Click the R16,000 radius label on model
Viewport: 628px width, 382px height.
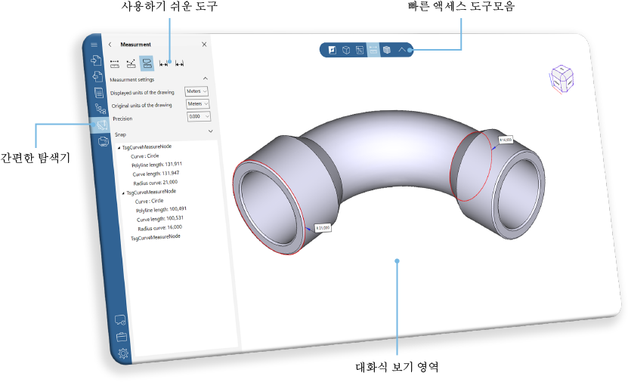click(506, 140)
